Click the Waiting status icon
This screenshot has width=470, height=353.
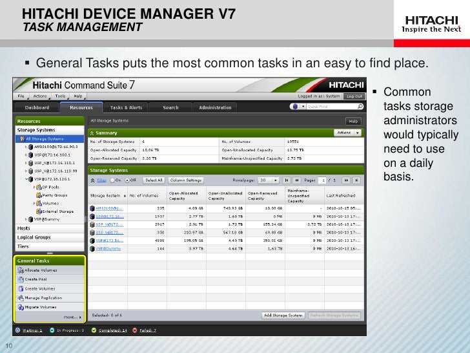click(17, 330)
